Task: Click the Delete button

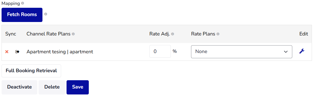Action: click(52, 87)
